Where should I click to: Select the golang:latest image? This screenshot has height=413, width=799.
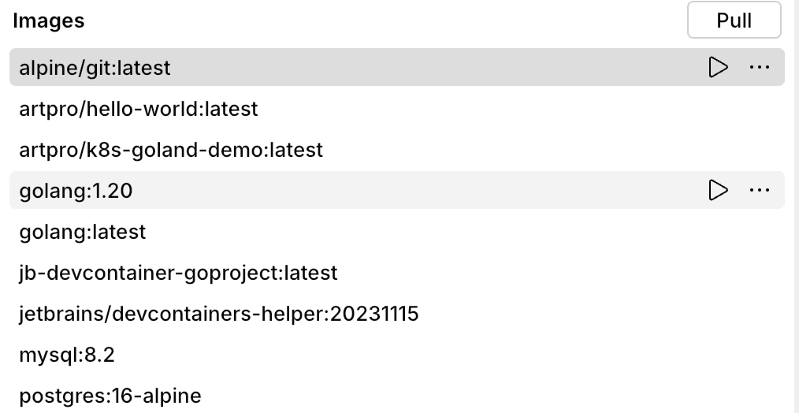83,232
